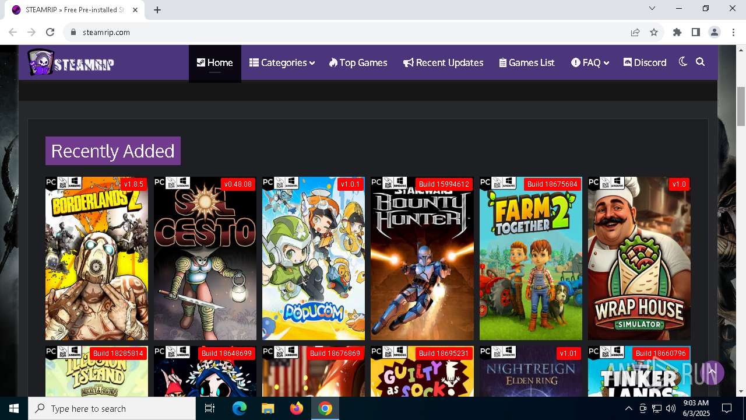The image size is (746, 420).
Task: Open the browser extensions puzzle icon
Action: pos(677,32)
